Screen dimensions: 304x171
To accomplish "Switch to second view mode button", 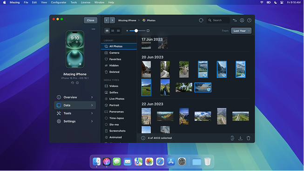I will tap(113, 31).
